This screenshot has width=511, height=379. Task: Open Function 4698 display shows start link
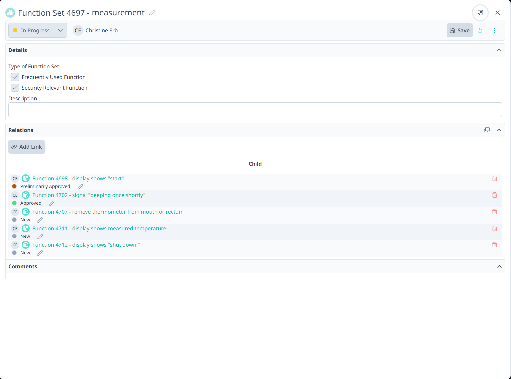coord(78,178)
